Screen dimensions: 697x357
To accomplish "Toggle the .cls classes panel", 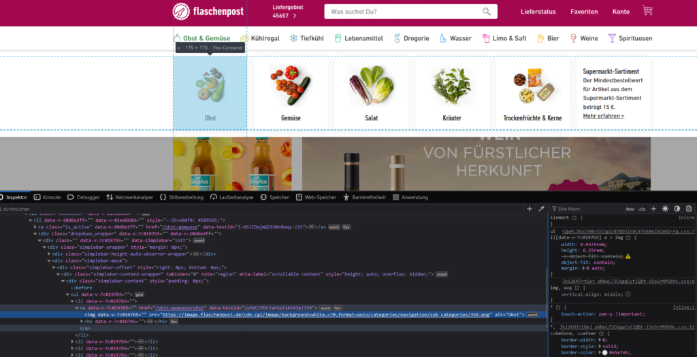I will 641,209.
